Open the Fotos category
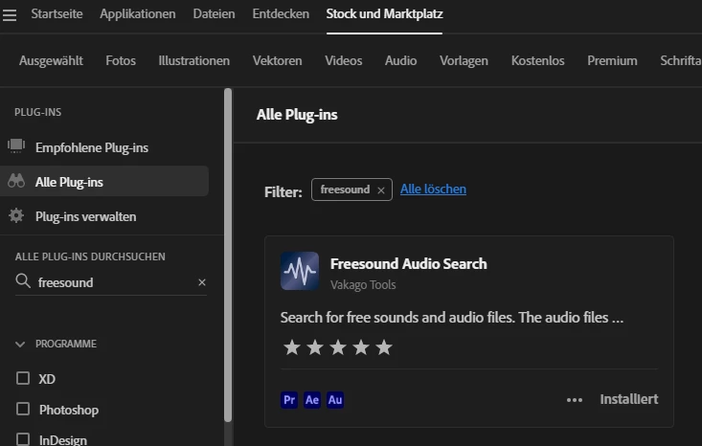This screenshot has height=446, width=702. [121, 60]
